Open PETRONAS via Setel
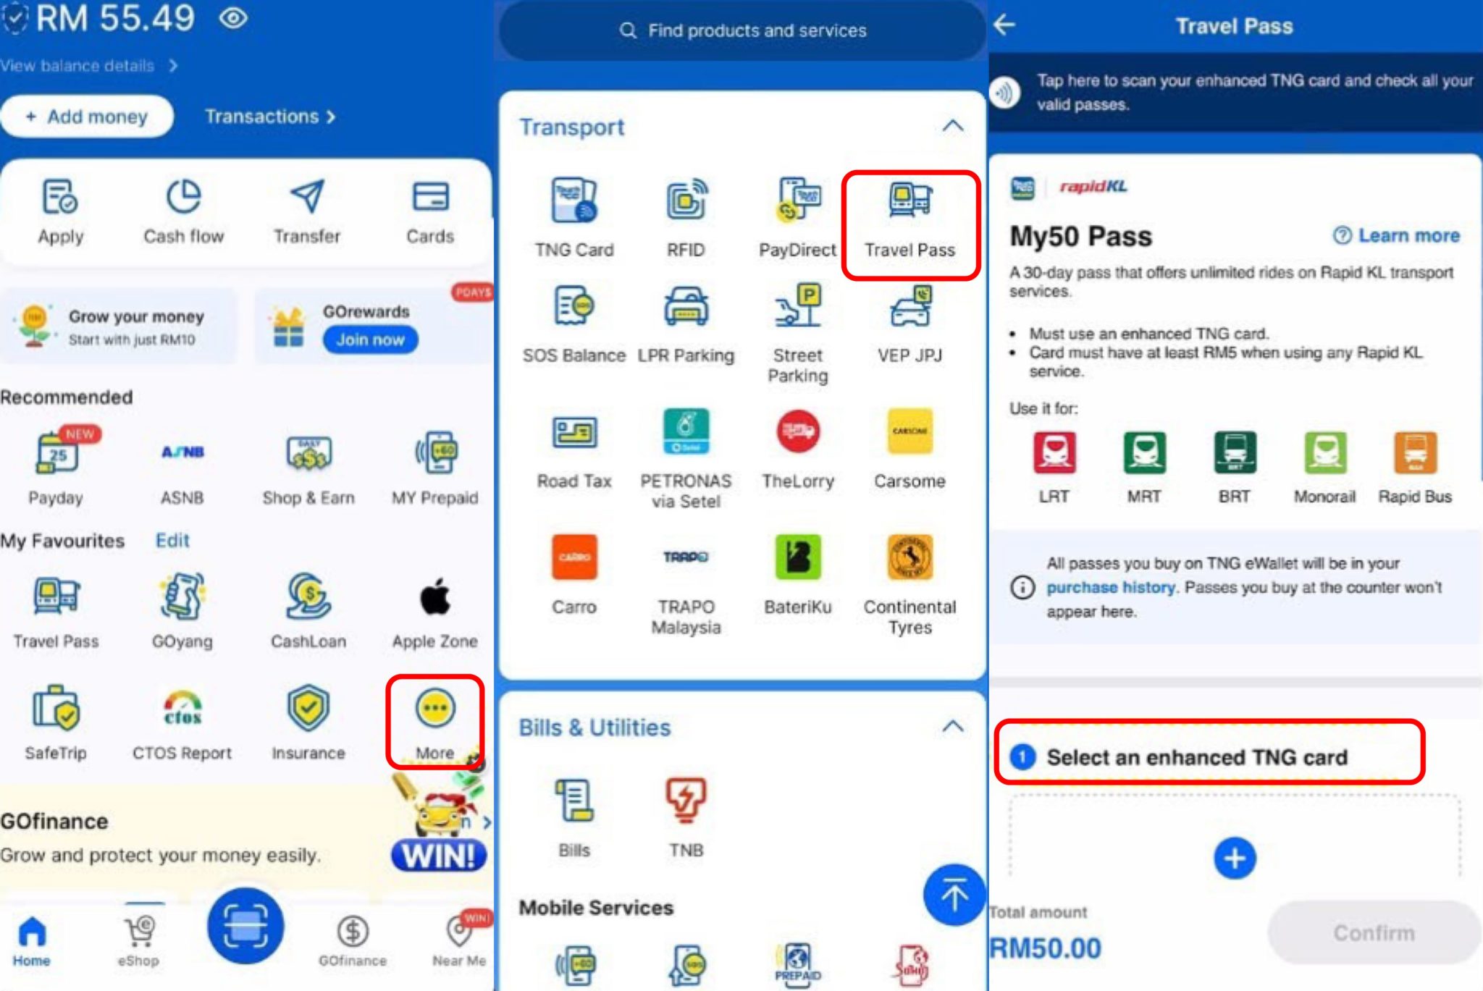This screenshot has width=1483, height=991. click(x=686, y=459)
